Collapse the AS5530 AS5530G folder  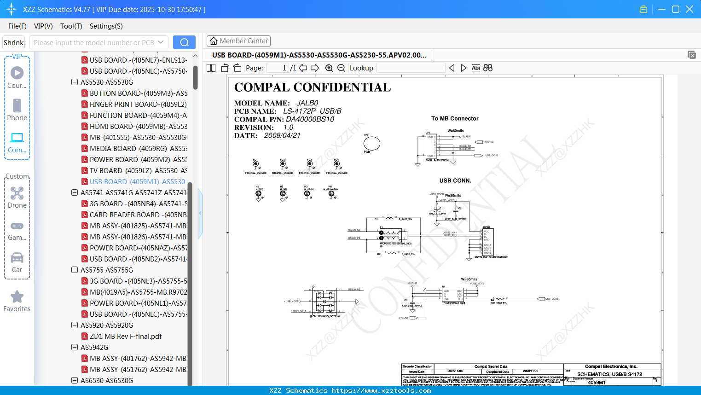(75, 82)
